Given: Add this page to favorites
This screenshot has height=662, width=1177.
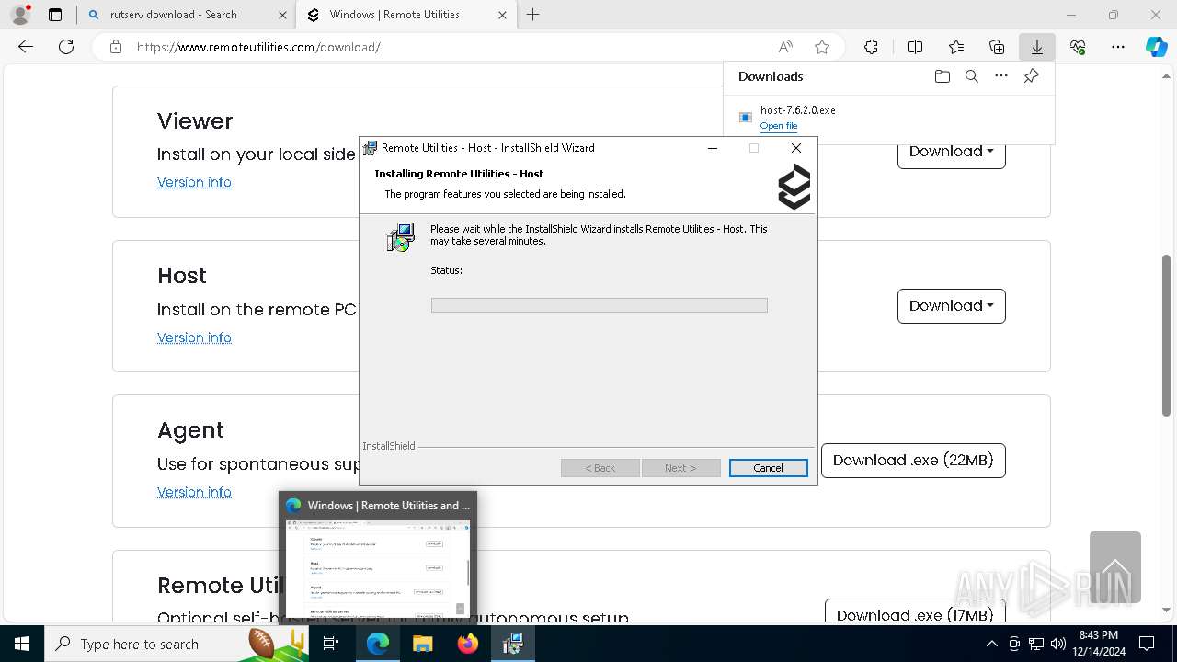Looking at the screenshot, I should point(822,47).
